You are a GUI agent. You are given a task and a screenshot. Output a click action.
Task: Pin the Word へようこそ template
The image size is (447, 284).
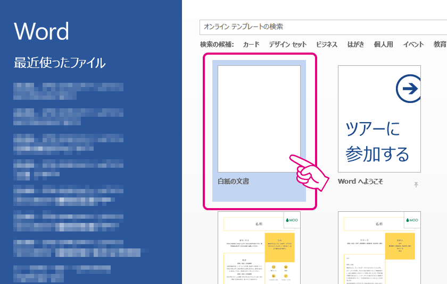click(416, 185)
